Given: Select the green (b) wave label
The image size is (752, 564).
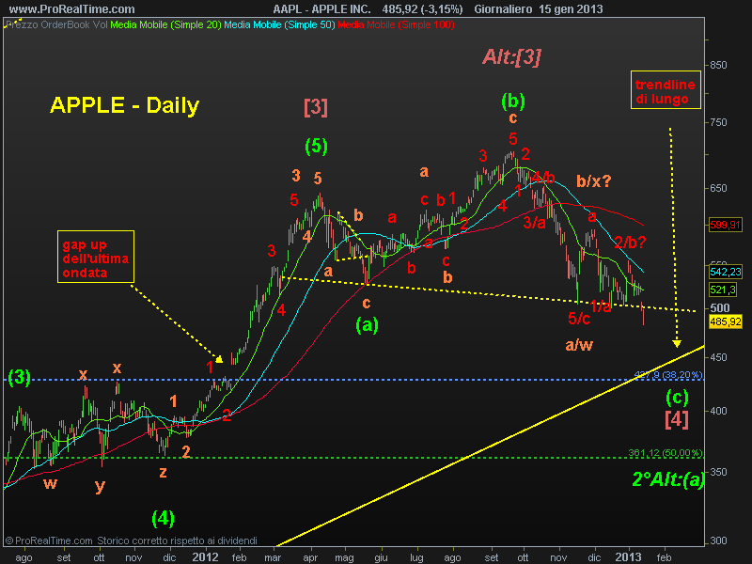Looking at the screenshot, I should pyautogui.click(x=512, y=101).
